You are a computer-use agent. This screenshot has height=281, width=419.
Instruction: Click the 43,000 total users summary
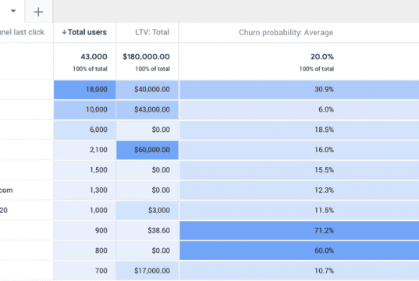pyautogui.click(x=94, y=57)
